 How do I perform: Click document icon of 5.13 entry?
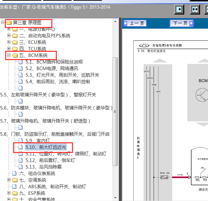tap(20, 167)
